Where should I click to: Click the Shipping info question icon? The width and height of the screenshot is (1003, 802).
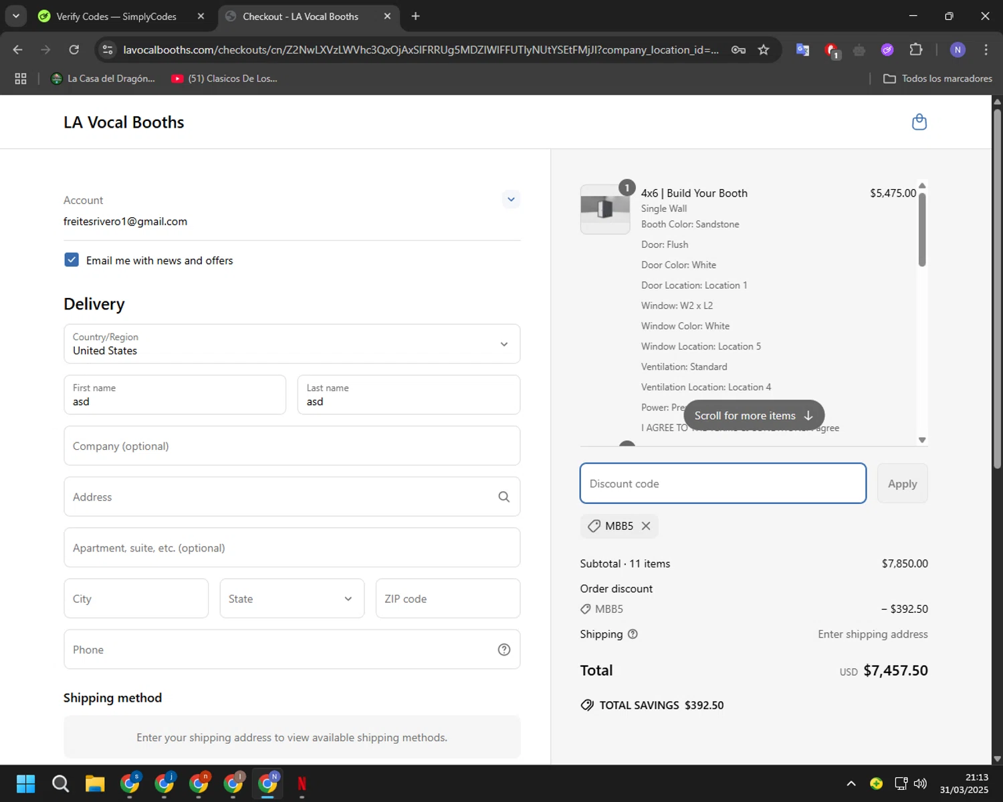pos(633,634)
